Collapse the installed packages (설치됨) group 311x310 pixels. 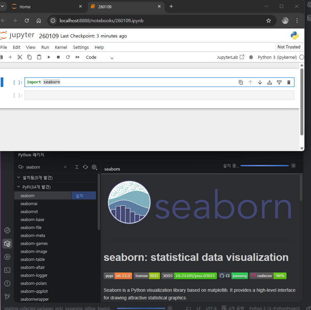[x=19, y=178]
